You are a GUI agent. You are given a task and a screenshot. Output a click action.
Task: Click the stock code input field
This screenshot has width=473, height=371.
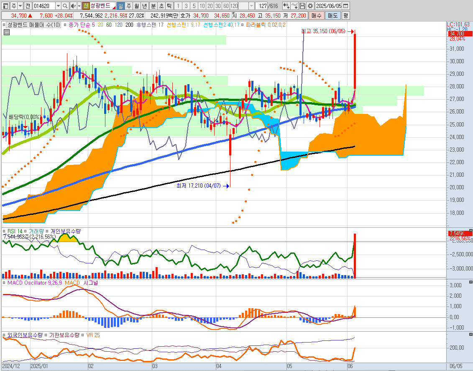point(44,6)
